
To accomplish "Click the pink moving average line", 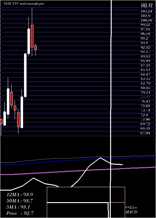I will pyautogui.click(x=78, y=170).
